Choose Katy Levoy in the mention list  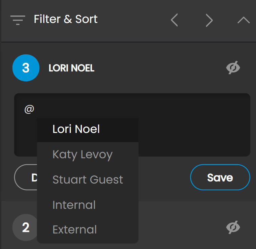pyautogui.click(x=83, y=155)
